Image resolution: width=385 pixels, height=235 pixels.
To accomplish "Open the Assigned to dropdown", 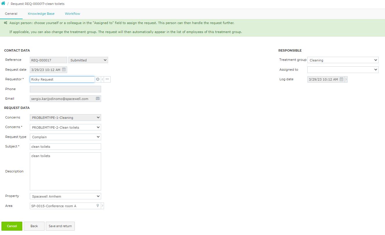I will tap(343, 70).
